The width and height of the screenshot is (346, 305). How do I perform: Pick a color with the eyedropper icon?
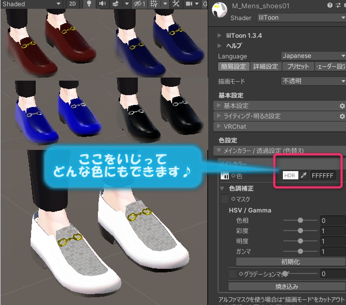tap(304, 176)
